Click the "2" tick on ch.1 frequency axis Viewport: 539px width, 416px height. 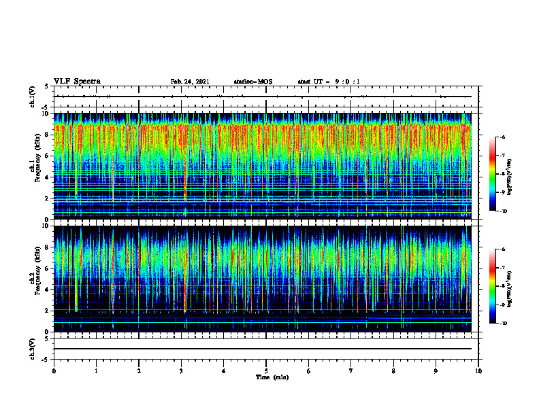(48, 198)
